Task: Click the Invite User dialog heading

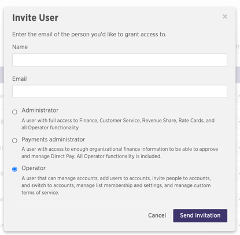Action: click(x=35, y=18)
